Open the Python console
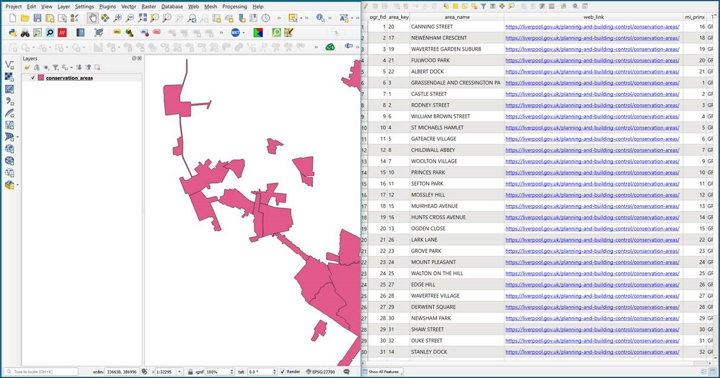This screenshot has width=720, height=378. (x=12, y=33)
